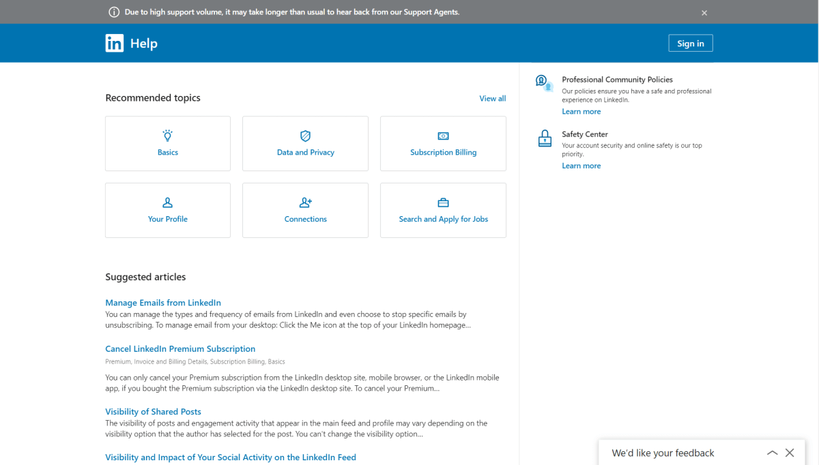Close the feedback panel
Viewport: 819px width, 465px height.
[790, 453]
